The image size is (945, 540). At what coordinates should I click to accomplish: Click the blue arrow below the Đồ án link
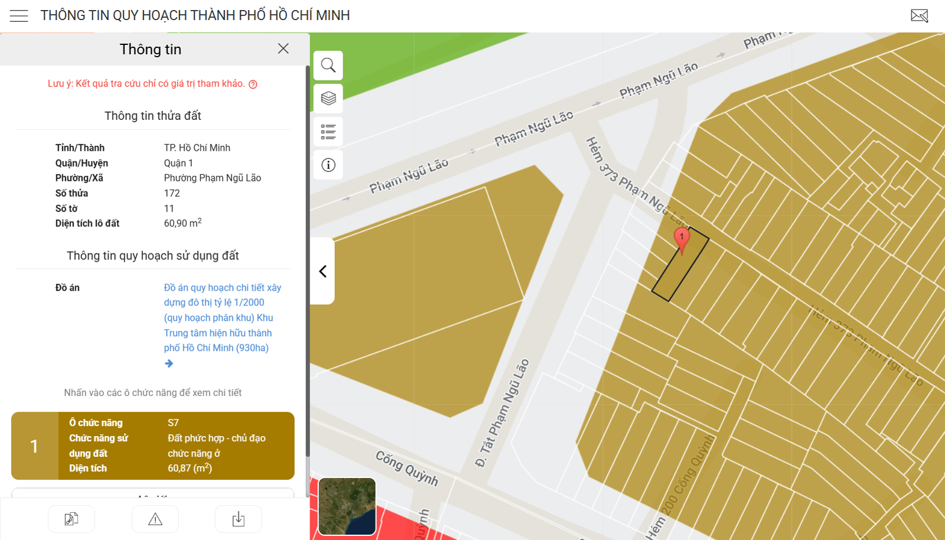click(169, 363)
